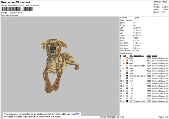Select black swatch in stop row 8
Screen dimensions: 169x119
127,76
